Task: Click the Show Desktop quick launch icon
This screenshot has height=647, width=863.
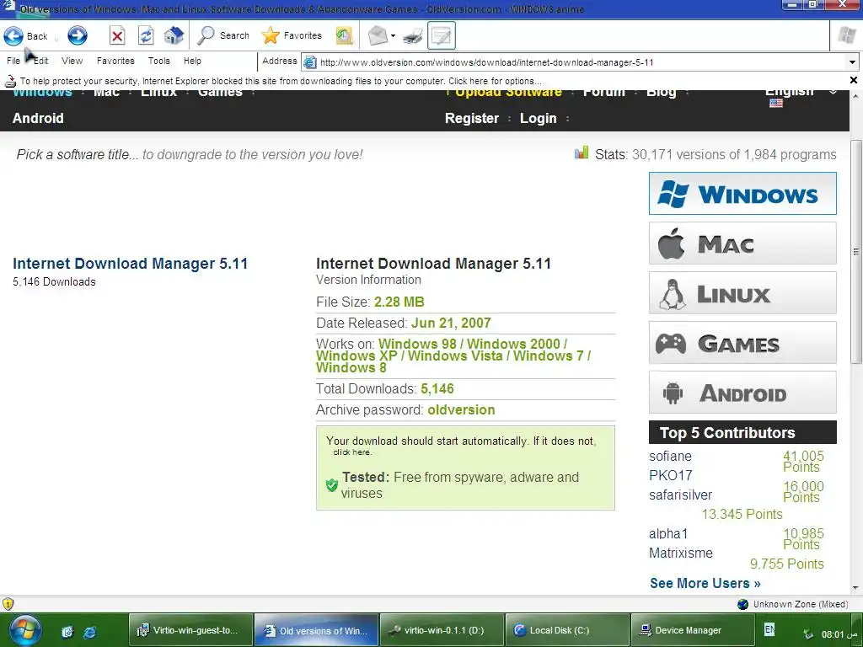Action: [67, 632]
